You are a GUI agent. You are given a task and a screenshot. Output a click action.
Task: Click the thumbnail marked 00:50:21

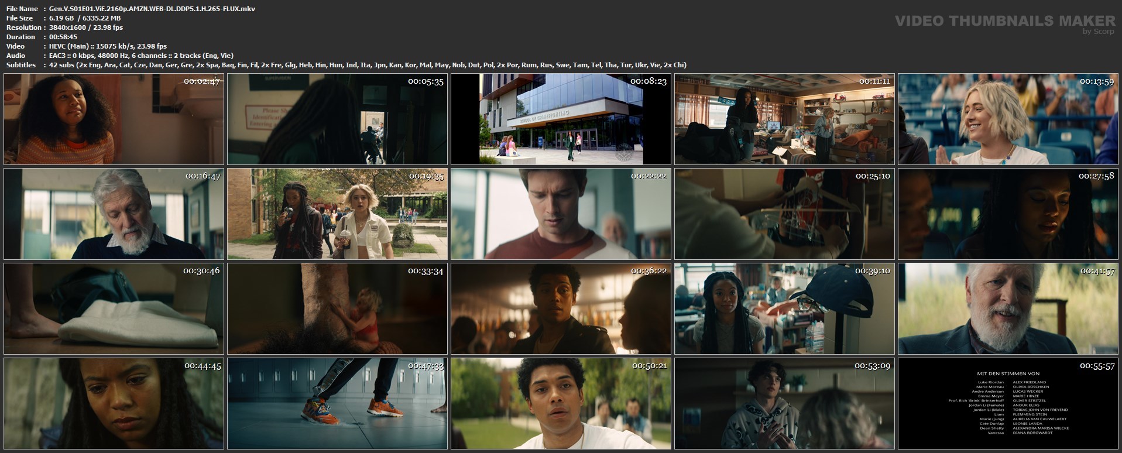click(561, 404)
